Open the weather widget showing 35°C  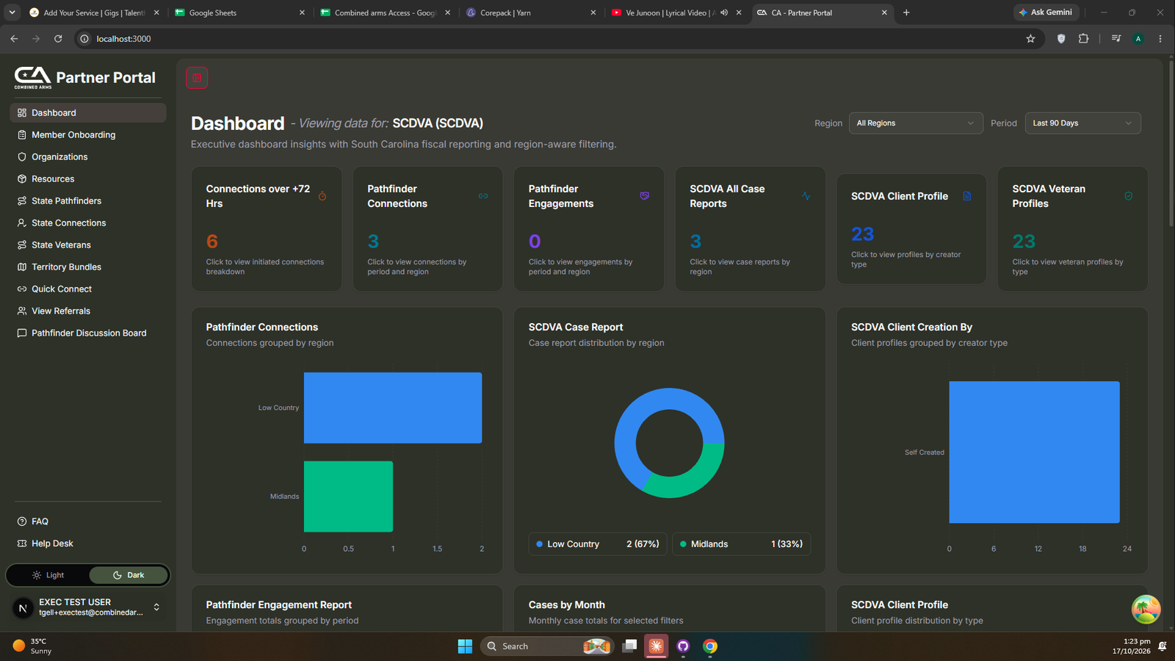pyautogui.click(x=32, y=646)
